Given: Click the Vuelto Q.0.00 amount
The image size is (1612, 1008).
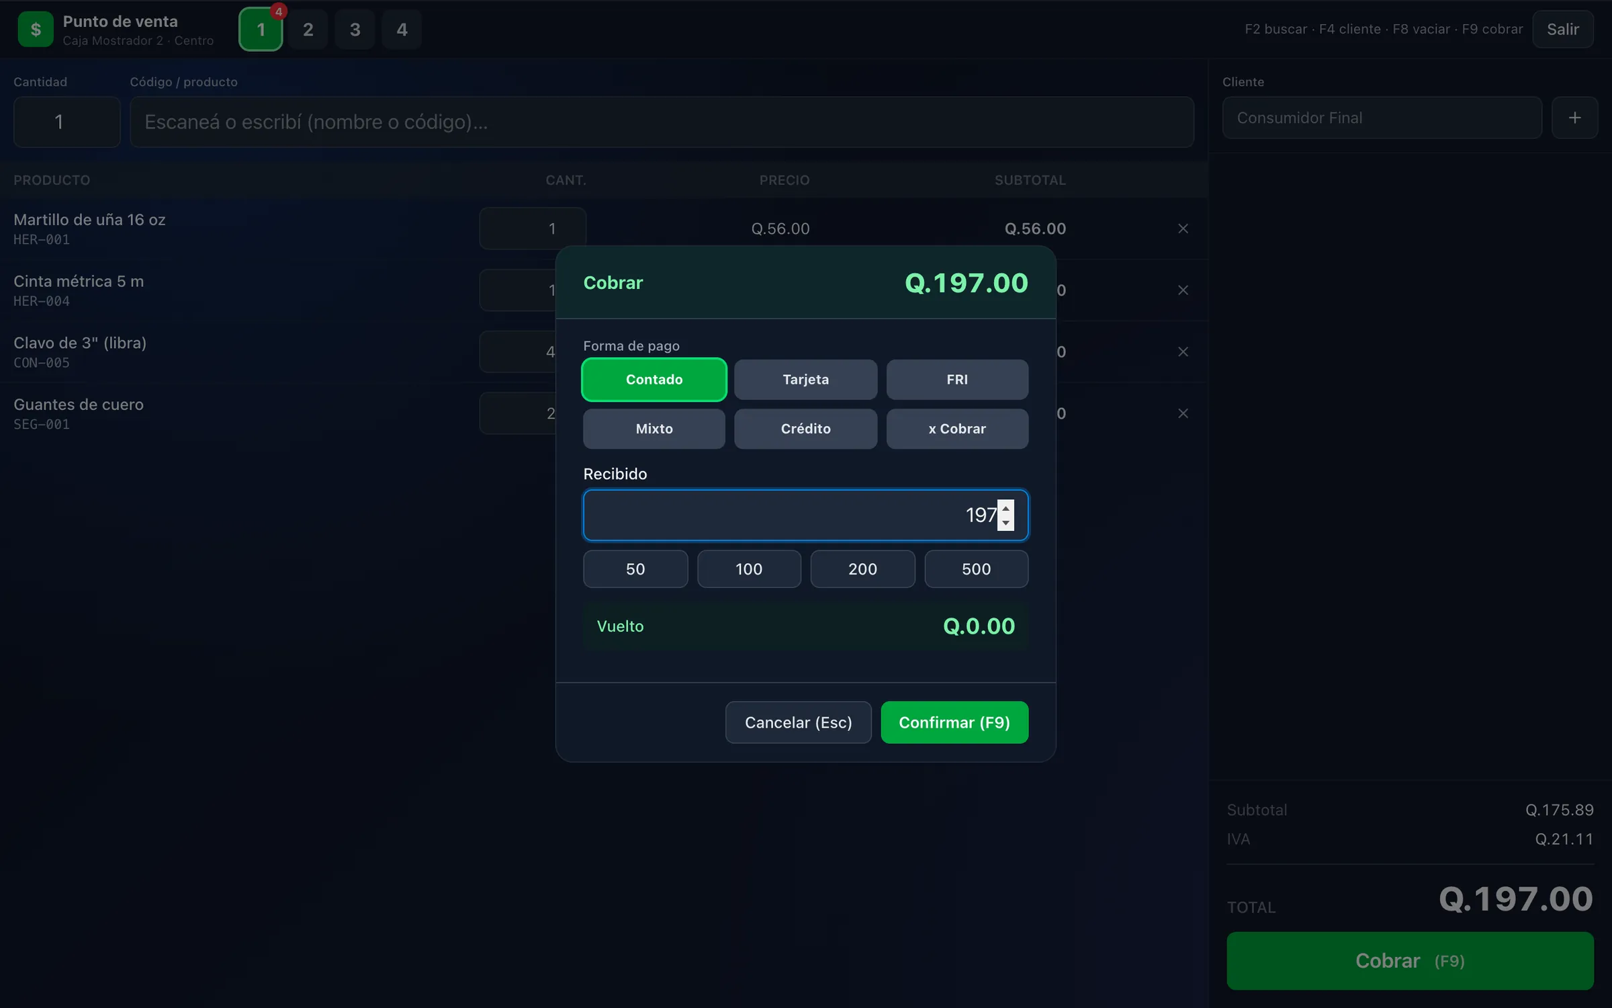Looking at the screenshot, I should pos(979,626).
